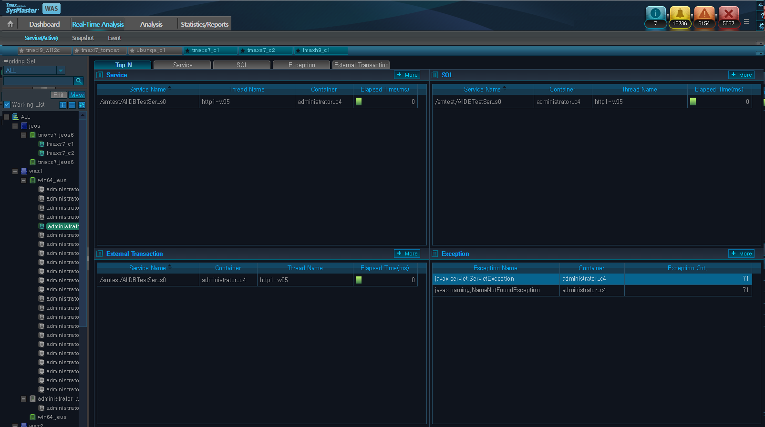
Task: Click the tree scrollbar up arrow
Action: click(x=83, y=115)
